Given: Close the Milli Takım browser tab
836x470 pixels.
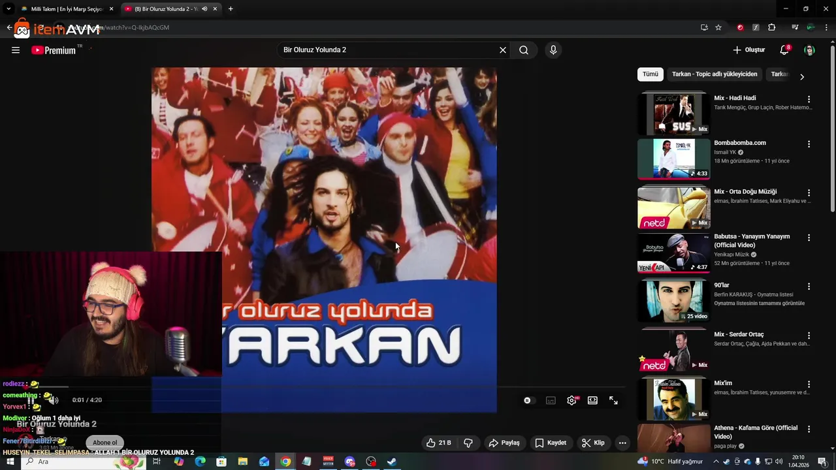Looking at the screenshot, I should click(x=111, y=9).
